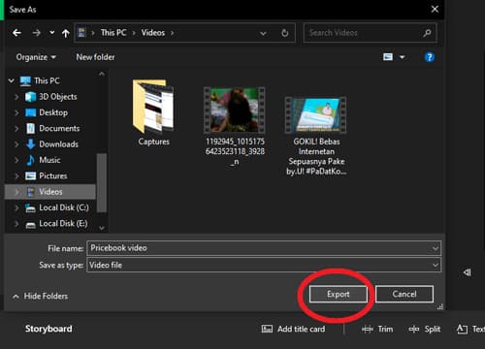Click the navigation pane scrollbar

[102, 182]
